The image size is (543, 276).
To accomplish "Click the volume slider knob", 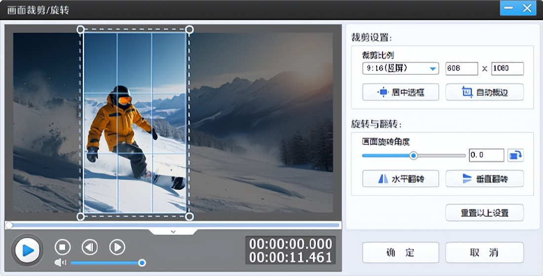I will [x=142, y=263].
